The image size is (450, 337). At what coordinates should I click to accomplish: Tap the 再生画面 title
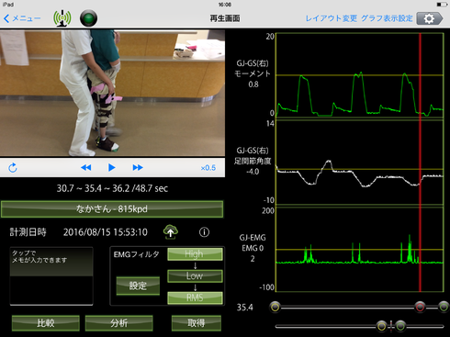(x=225, y=18)
